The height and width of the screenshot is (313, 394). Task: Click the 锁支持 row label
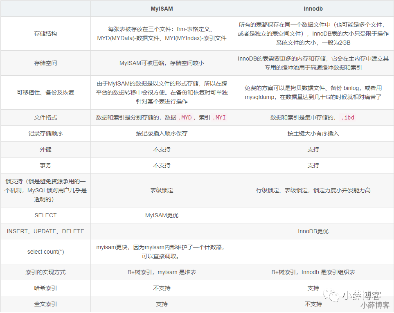(x=45, y=190)
